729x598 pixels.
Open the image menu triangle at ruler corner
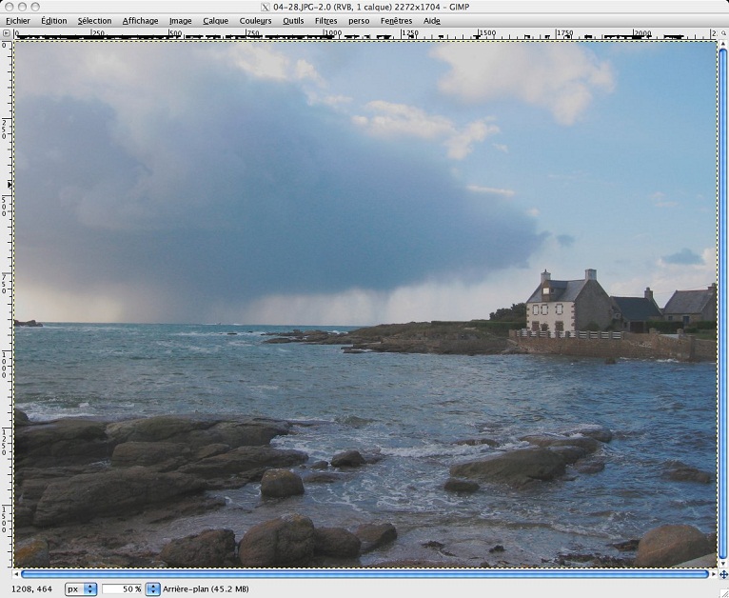[x=7, y=33]
